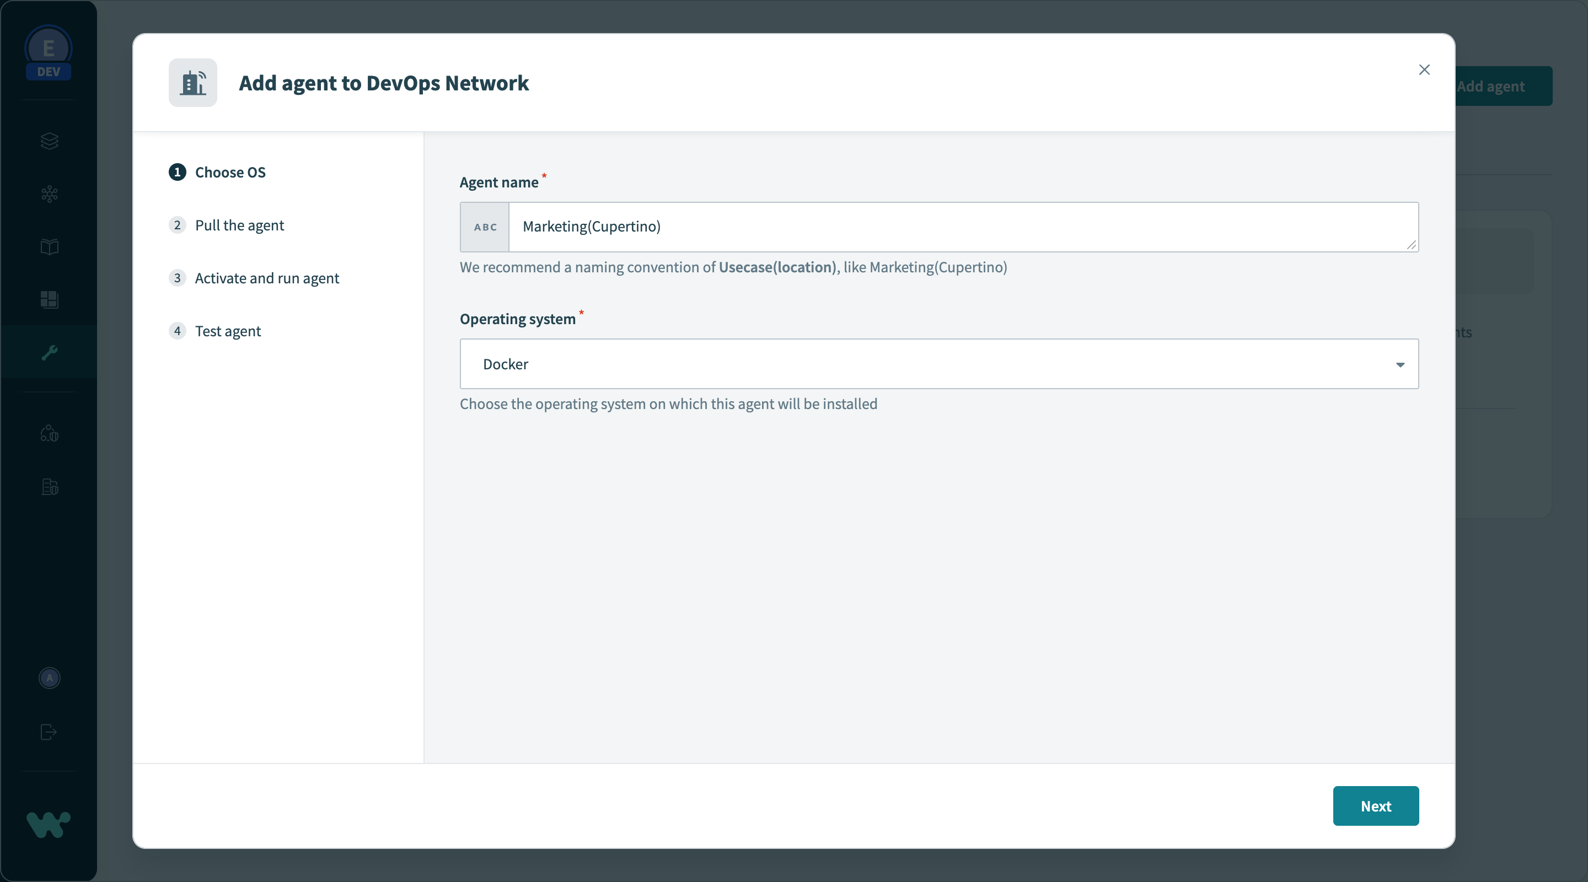
Task: Click the Operating system field label
Action: pos(517,319)
